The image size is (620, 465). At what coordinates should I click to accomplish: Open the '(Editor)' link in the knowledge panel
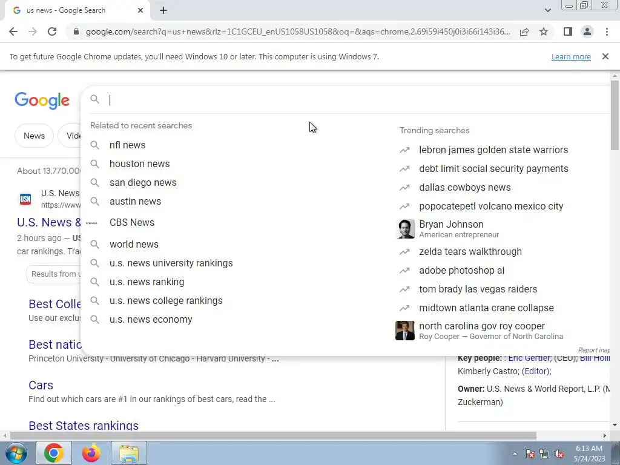tap(536, 371)
